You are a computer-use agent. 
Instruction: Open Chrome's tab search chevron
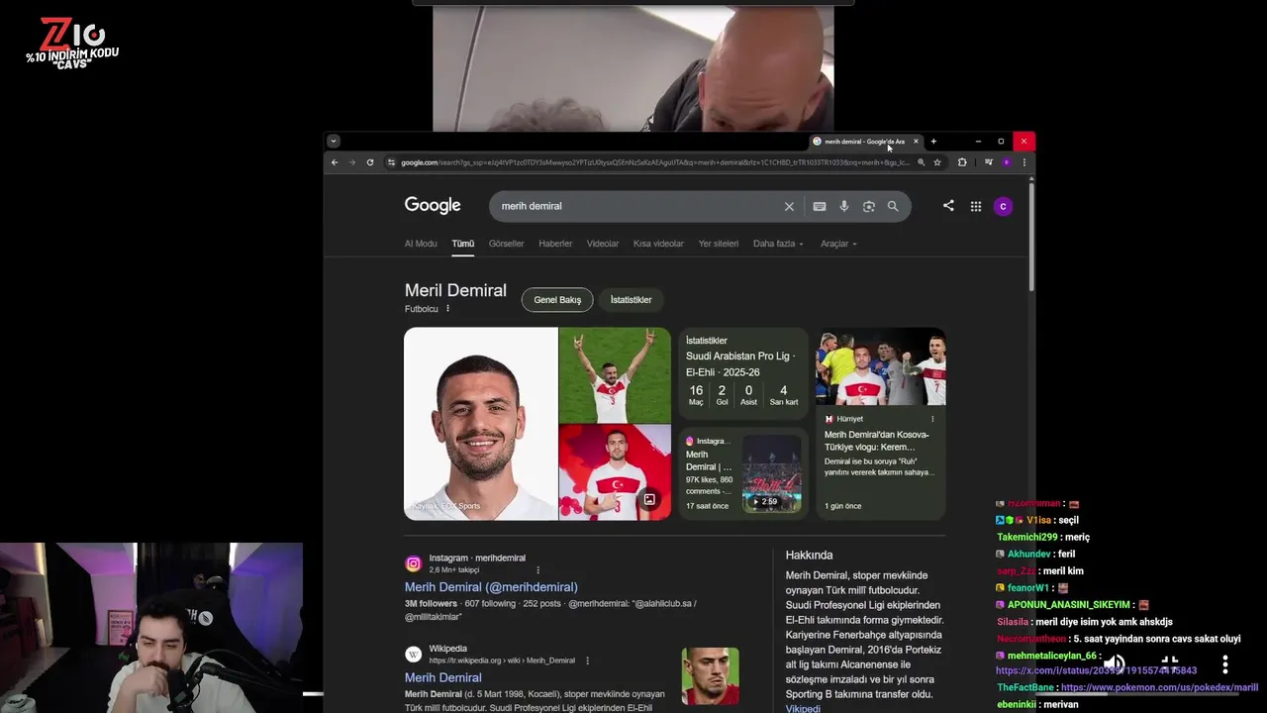pyautogui.click(x=334, y=142)
